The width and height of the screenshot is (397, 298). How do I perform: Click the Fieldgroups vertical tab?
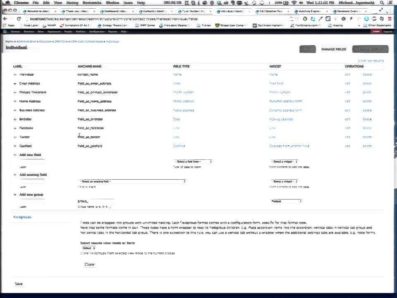pos(22,217)
